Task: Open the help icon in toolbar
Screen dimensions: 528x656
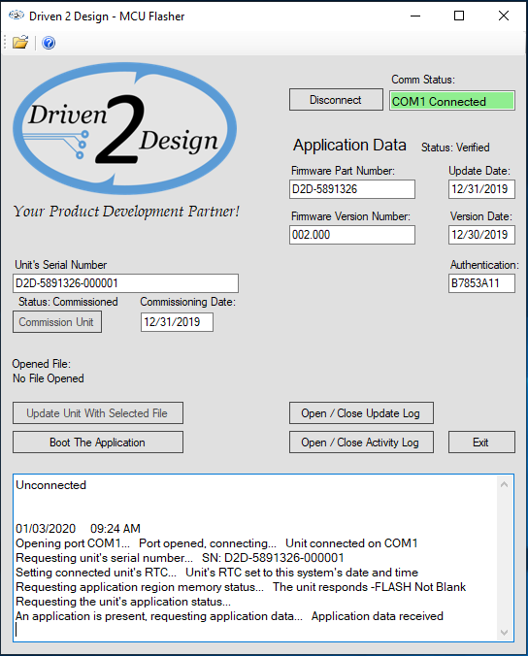Action: [49, 43]
